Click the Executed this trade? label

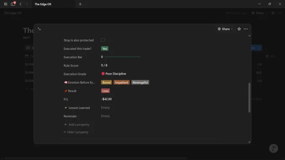(x=78, y=49)
